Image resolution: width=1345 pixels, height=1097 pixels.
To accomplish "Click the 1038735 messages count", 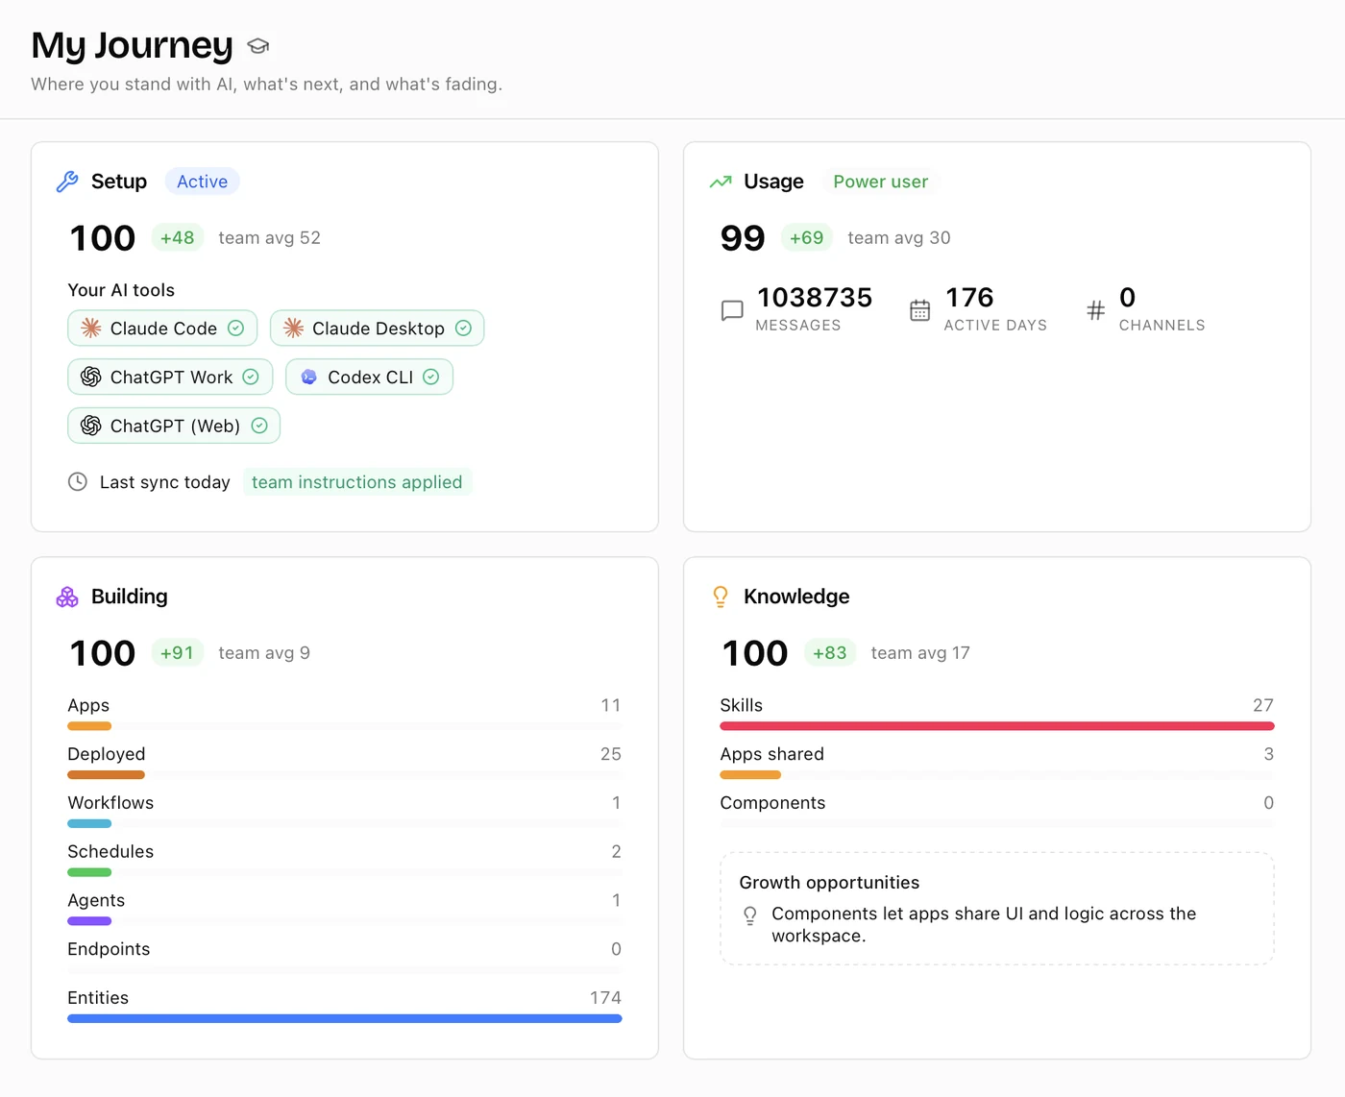I will [x=815, y=298].
